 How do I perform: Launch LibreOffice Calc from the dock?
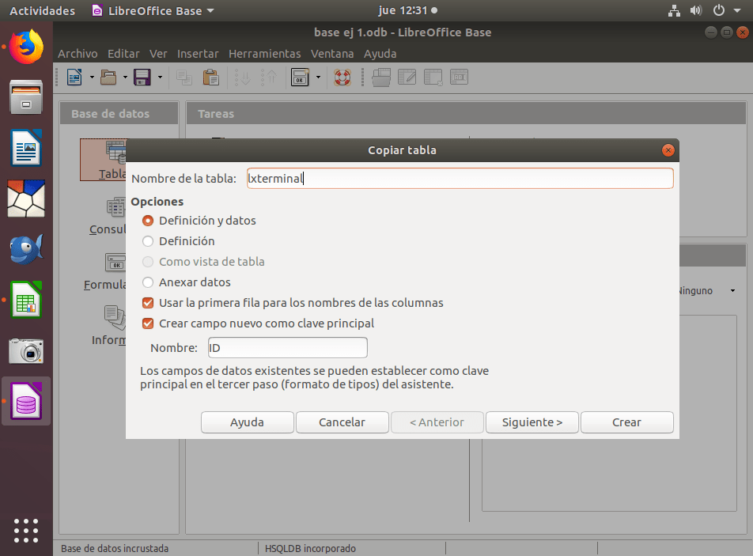point(27,301)
